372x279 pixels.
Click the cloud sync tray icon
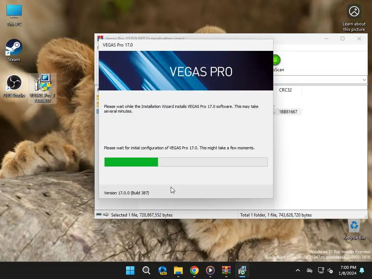(310, 270)
